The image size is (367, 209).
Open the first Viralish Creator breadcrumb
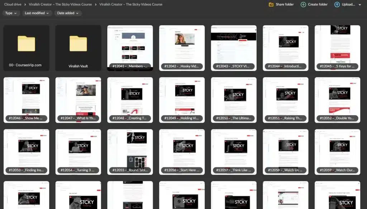[60, 4]
